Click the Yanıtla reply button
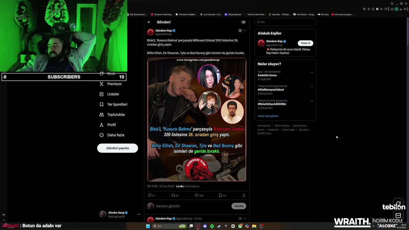Screen dimensions: 409x230 click(239, 206)
